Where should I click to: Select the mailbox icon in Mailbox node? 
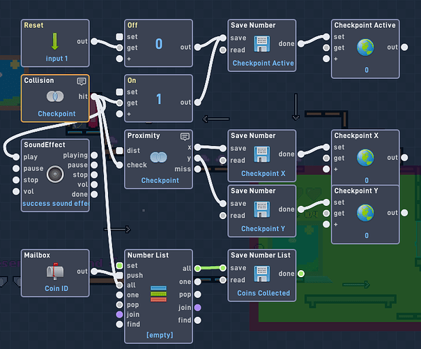[55, 270]
